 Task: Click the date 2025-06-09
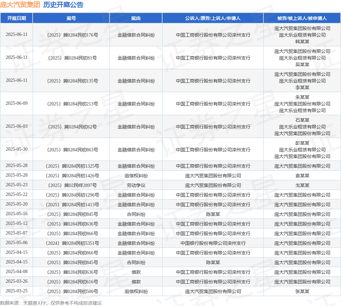[x=17, y=103]
